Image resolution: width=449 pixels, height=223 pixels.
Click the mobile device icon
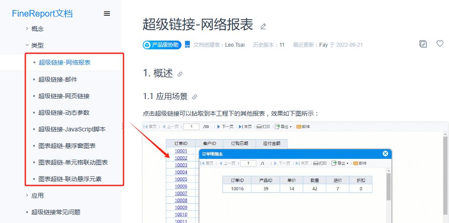point(187,45)
